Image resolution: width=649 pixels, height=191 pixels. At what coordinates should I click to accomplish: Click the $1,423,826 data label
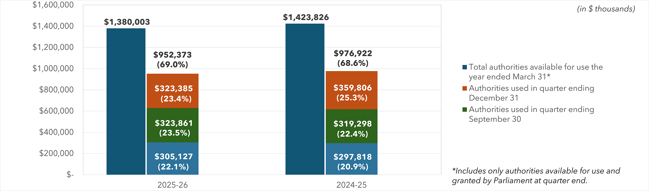point(306,17)
